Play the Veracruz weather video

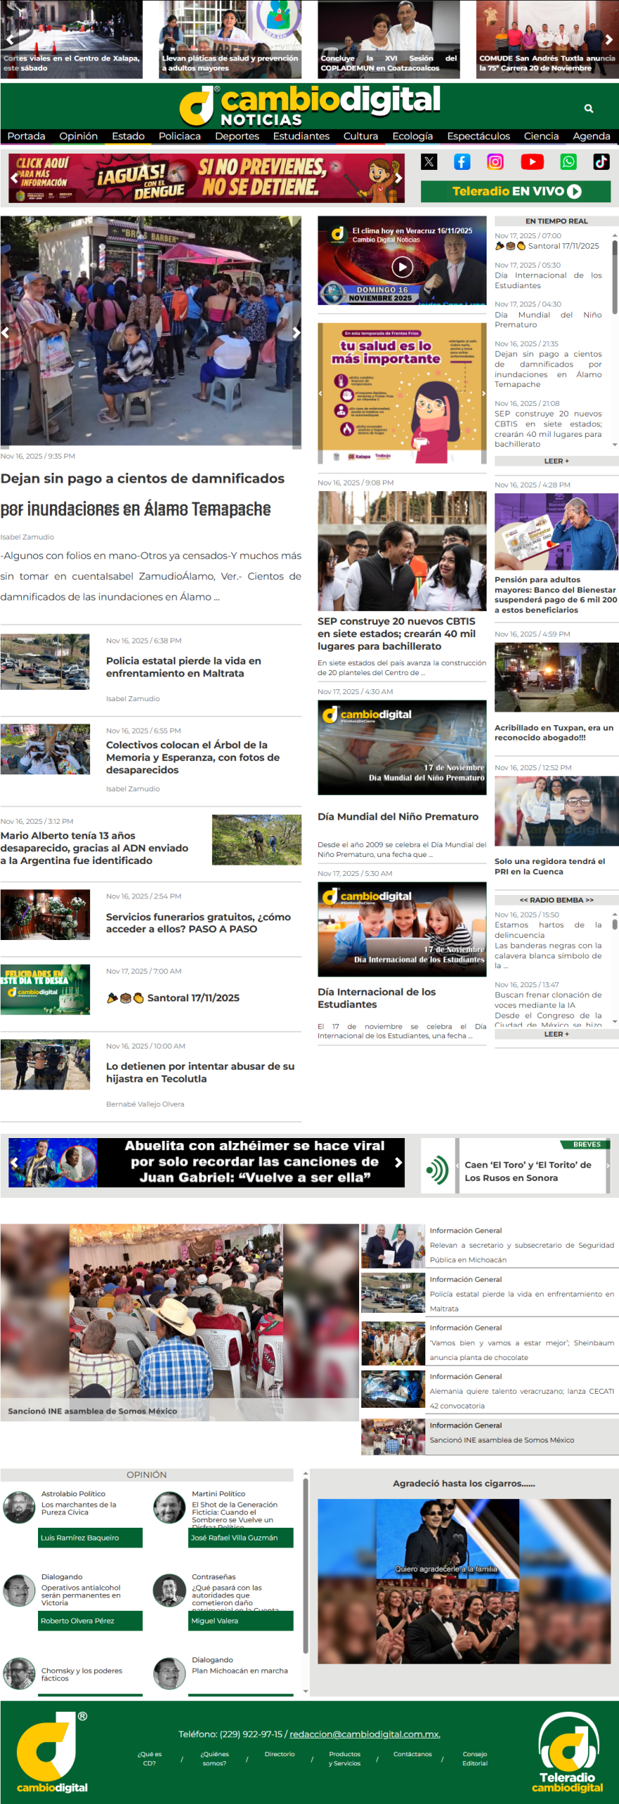click(402, 267)
